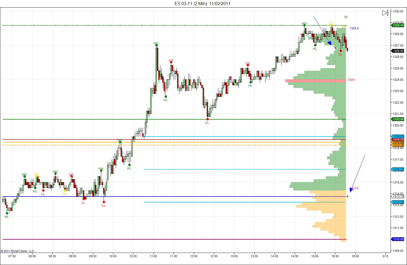Screen dimensions: 407x265
Task: Click the 14:00 time axis label
Action: (x=275, y=256)
